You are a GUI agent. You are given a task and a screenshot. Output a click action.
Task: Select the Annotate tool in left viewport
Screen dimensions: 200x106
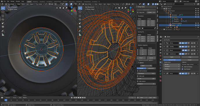click(3, 31)
